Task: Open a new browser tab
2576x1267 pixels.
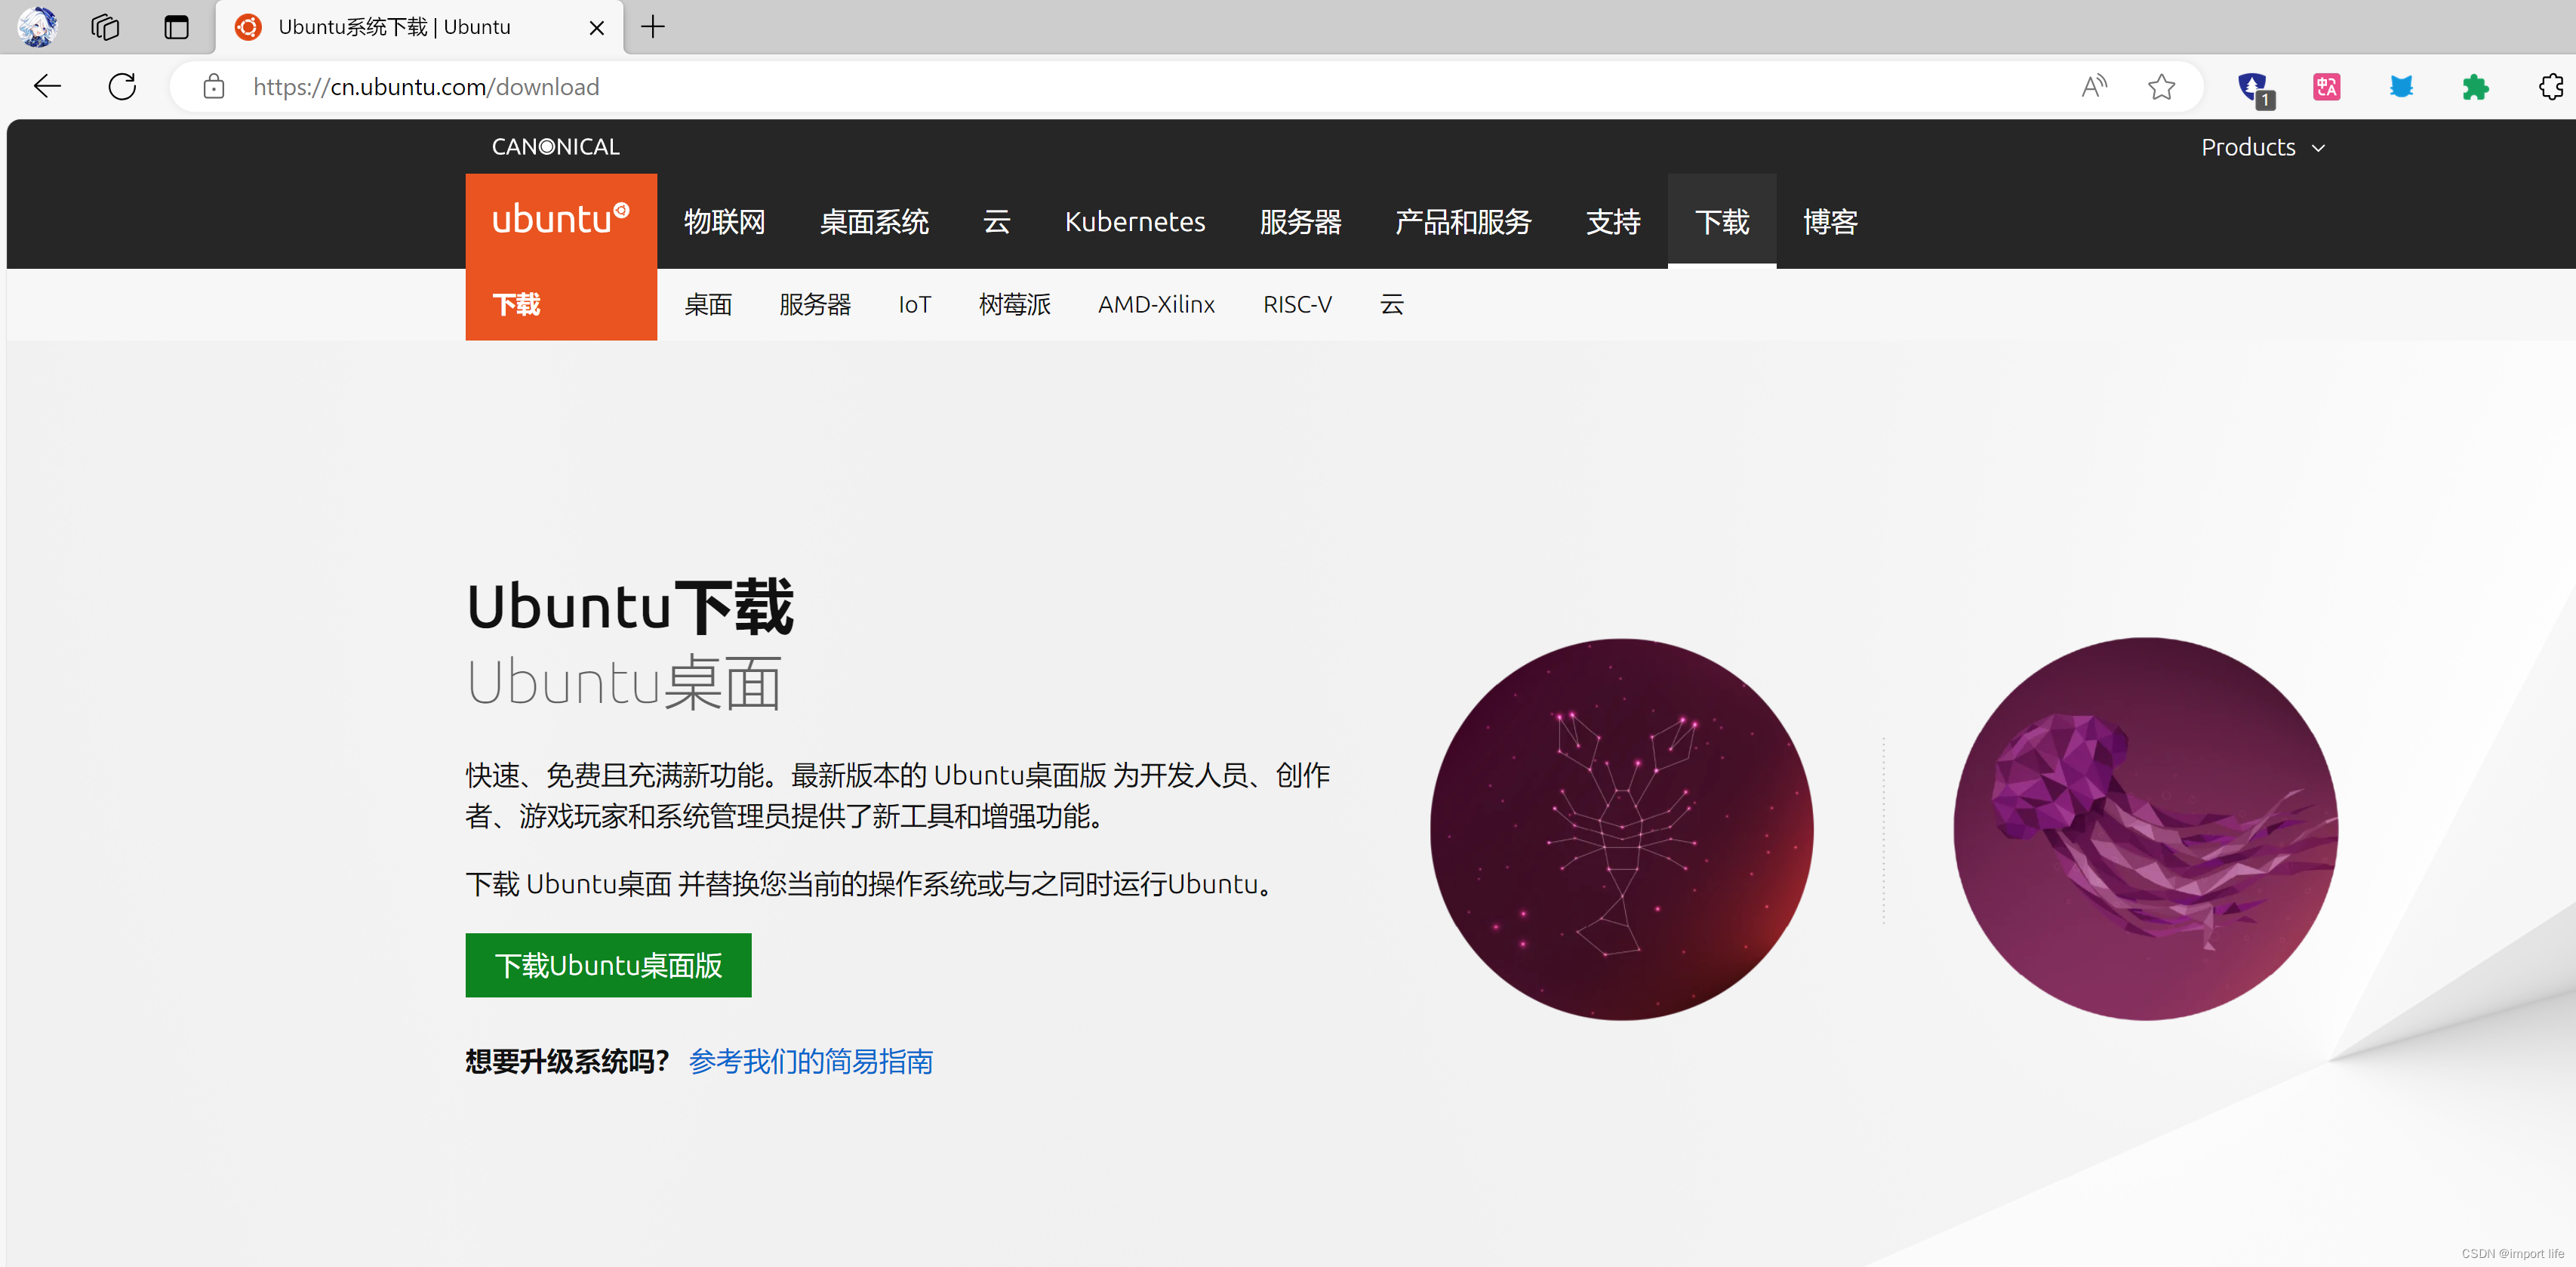Action: tap(653, 27)
